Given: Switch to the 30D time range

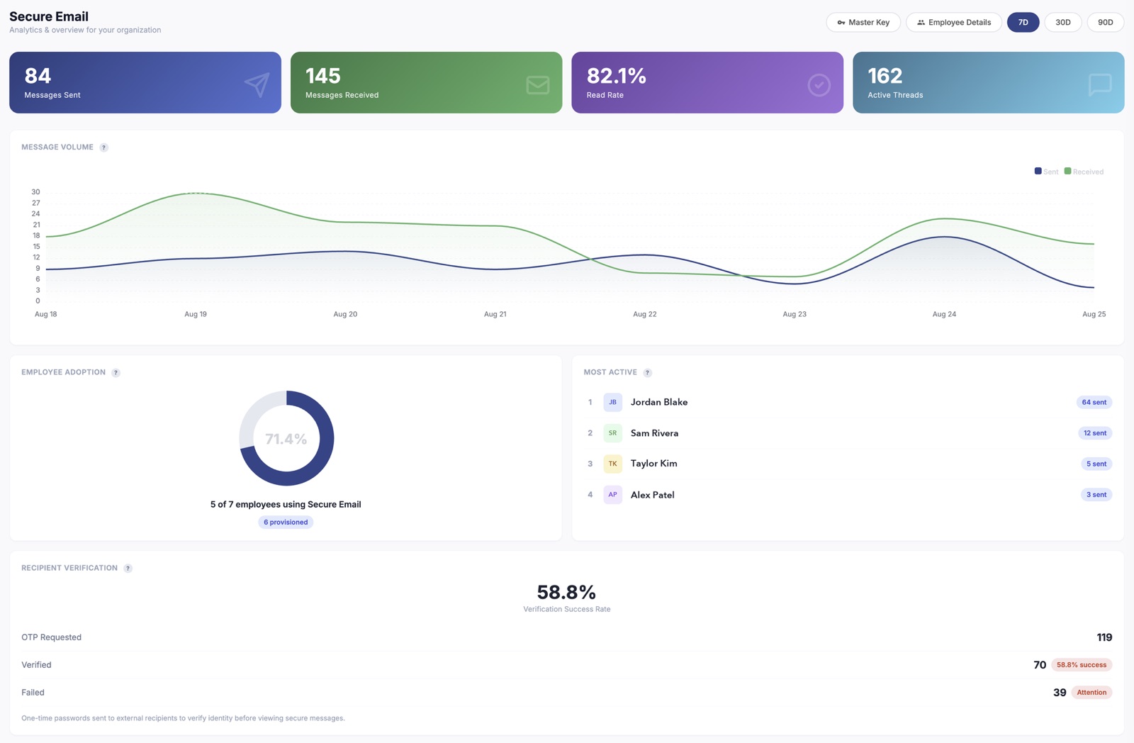Looking at the screenshot, I should [1063, 22].
